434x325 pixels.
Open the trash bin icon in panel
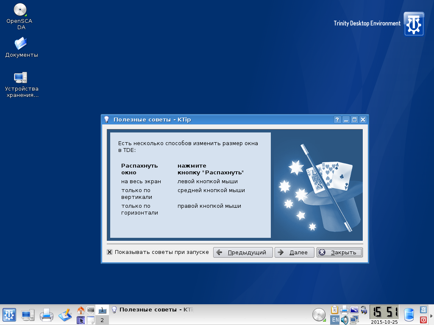click(x=409, y=314)
